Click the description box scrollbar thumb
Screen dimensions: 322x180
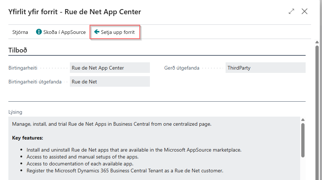click(302, 140)
